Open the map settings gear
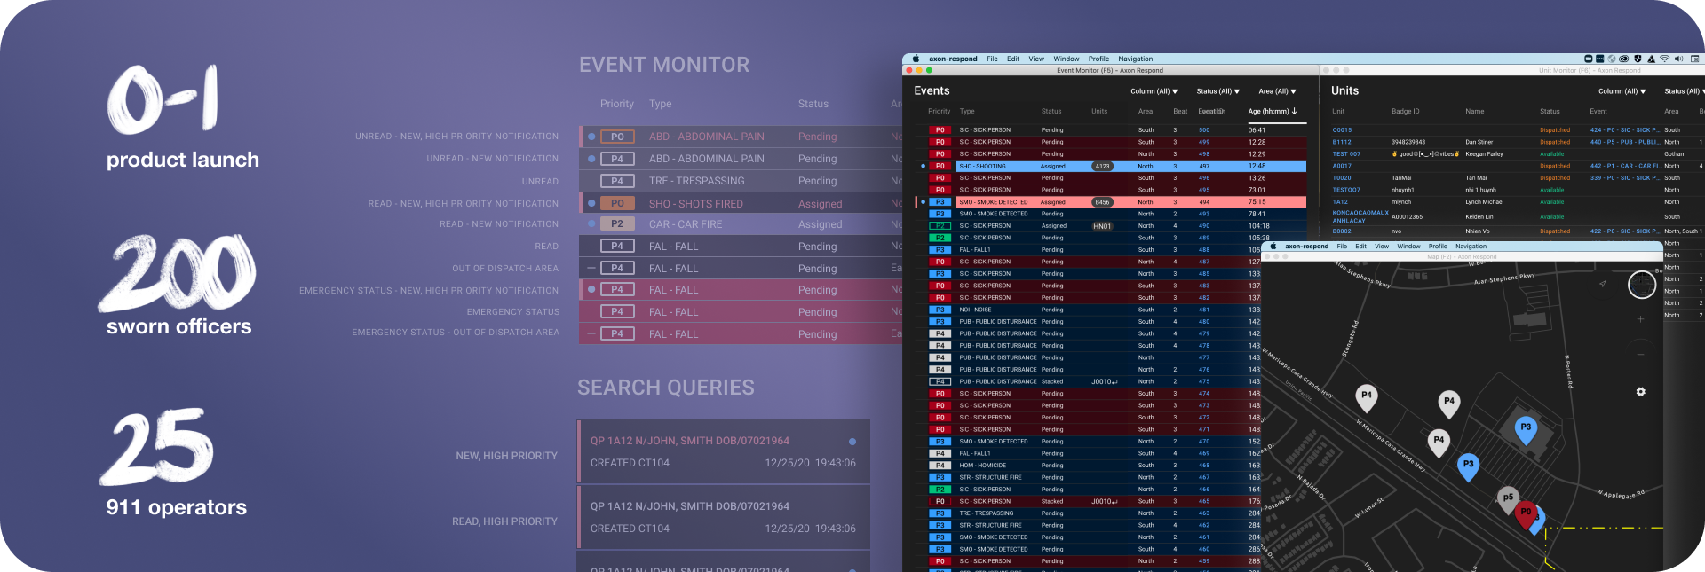 tap(1640, 391)
